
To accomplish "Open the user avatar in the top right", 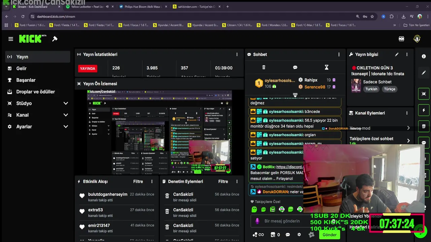I will (417, 39).
